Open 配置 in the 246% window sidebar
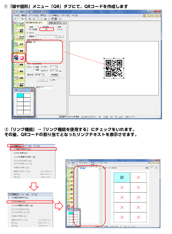Image resolution: width=172 pixels, height=234 pixels. tap(19, 65)
